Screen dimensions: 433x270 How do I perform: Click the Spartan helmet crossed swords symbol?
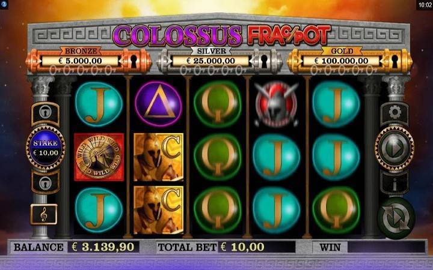(276, 104)
